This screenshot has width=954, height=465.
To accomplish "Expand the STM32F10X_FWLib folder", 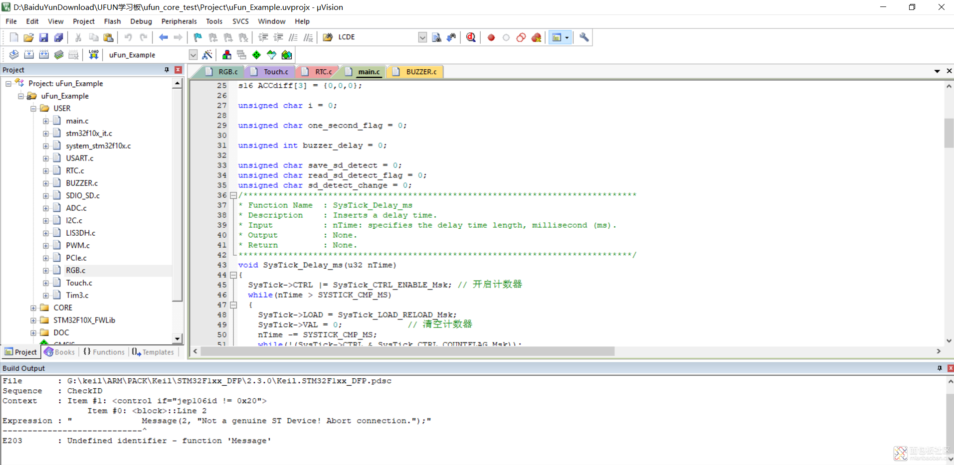I will click(33, 320).
